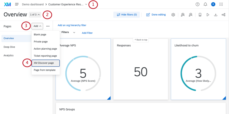
Task: Click the download export icon
Action: (216, 15)
